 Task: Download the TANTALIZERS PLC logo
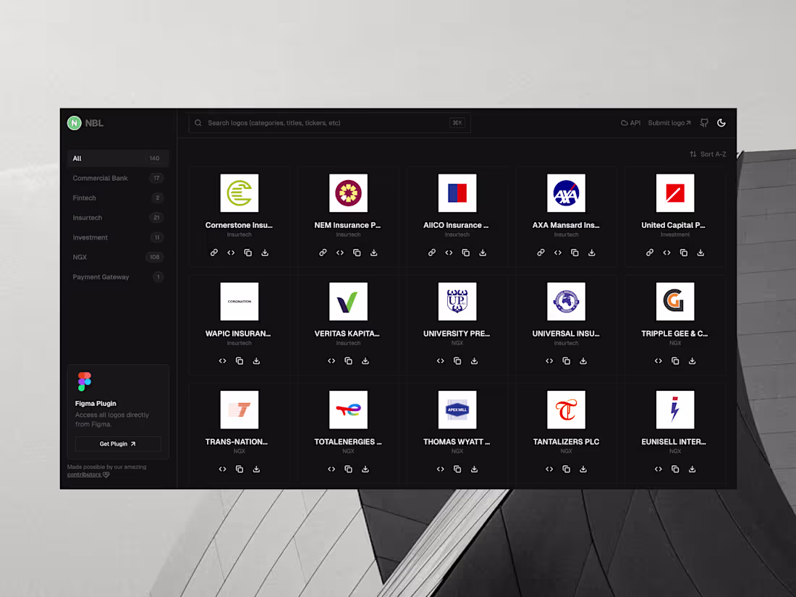(x=583, y=469)
